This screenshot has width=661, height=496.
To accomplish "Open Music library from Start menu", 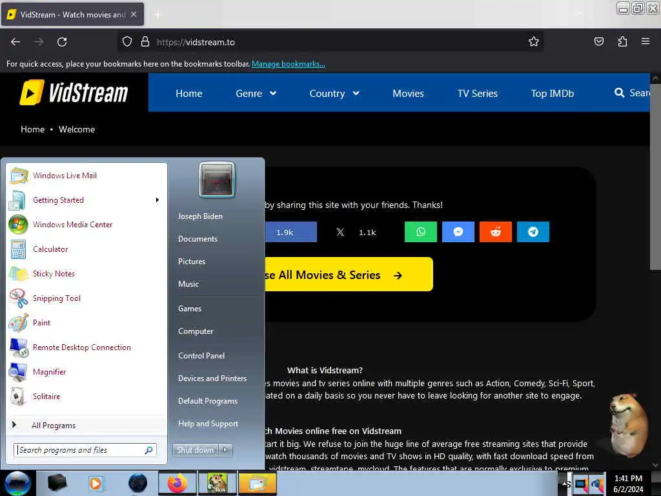I will pyautogui.click(x=188, y=284).
